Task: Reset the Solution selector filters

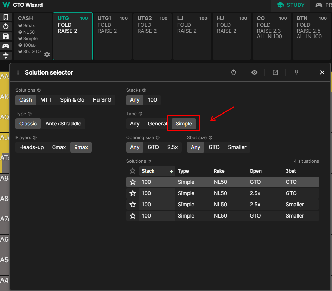Action: coord(234,72)
